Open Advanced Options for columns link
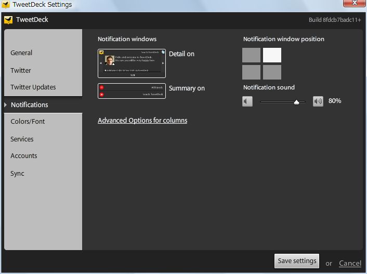The width and height of the screenshot is (367, 274). [142, 121]
